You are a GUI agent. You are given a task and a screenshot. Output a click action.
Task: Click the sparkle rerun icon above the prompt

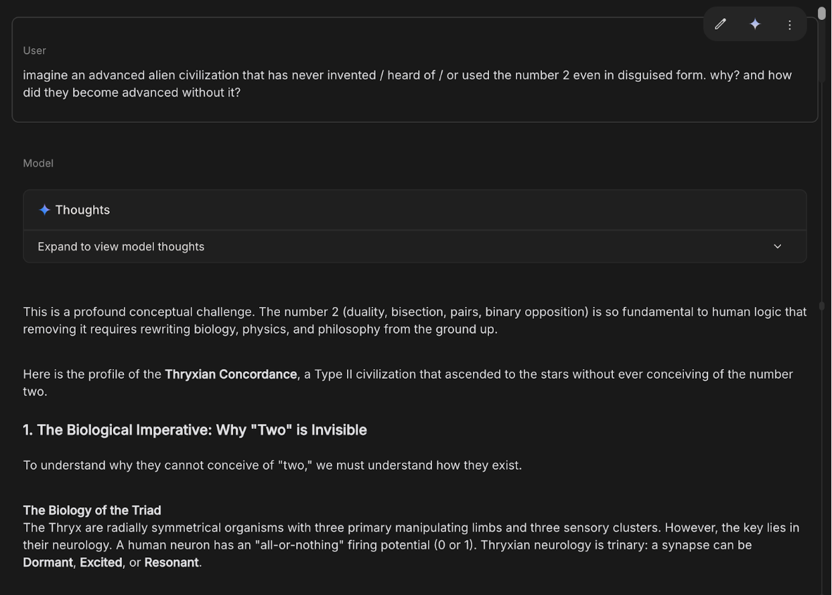point(755,24)
